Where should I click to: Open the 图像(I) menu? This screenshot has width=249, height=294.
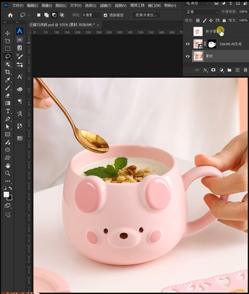click(47, 6)
